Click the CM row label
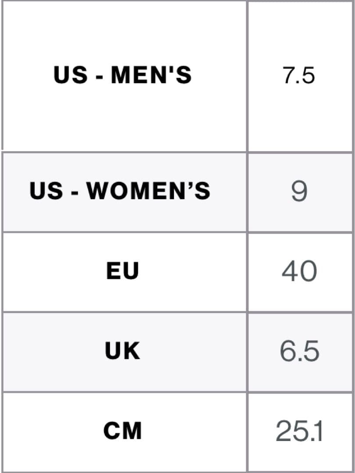This screenshot has width=355, height=473. tap(122, 431)
